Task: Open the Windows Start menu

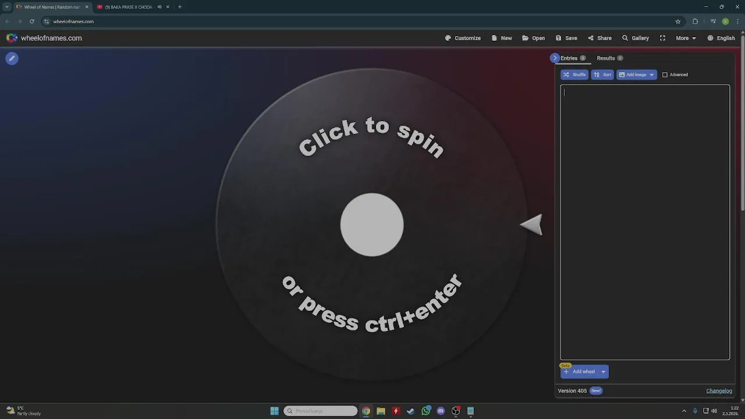Action: [x=274, y=411]
